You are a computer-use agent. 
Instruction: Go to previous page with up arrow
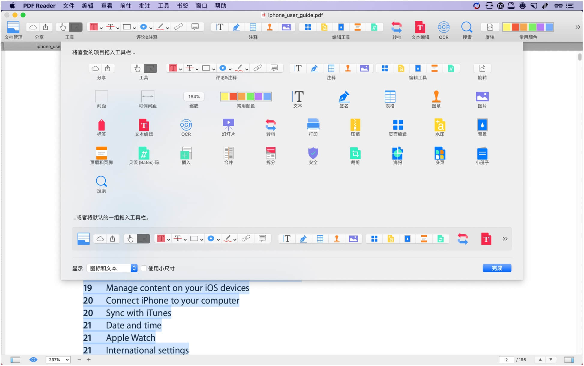coord(540,359)
